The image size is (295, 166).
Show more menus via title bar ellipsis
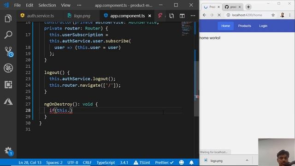tap(79, 5)
